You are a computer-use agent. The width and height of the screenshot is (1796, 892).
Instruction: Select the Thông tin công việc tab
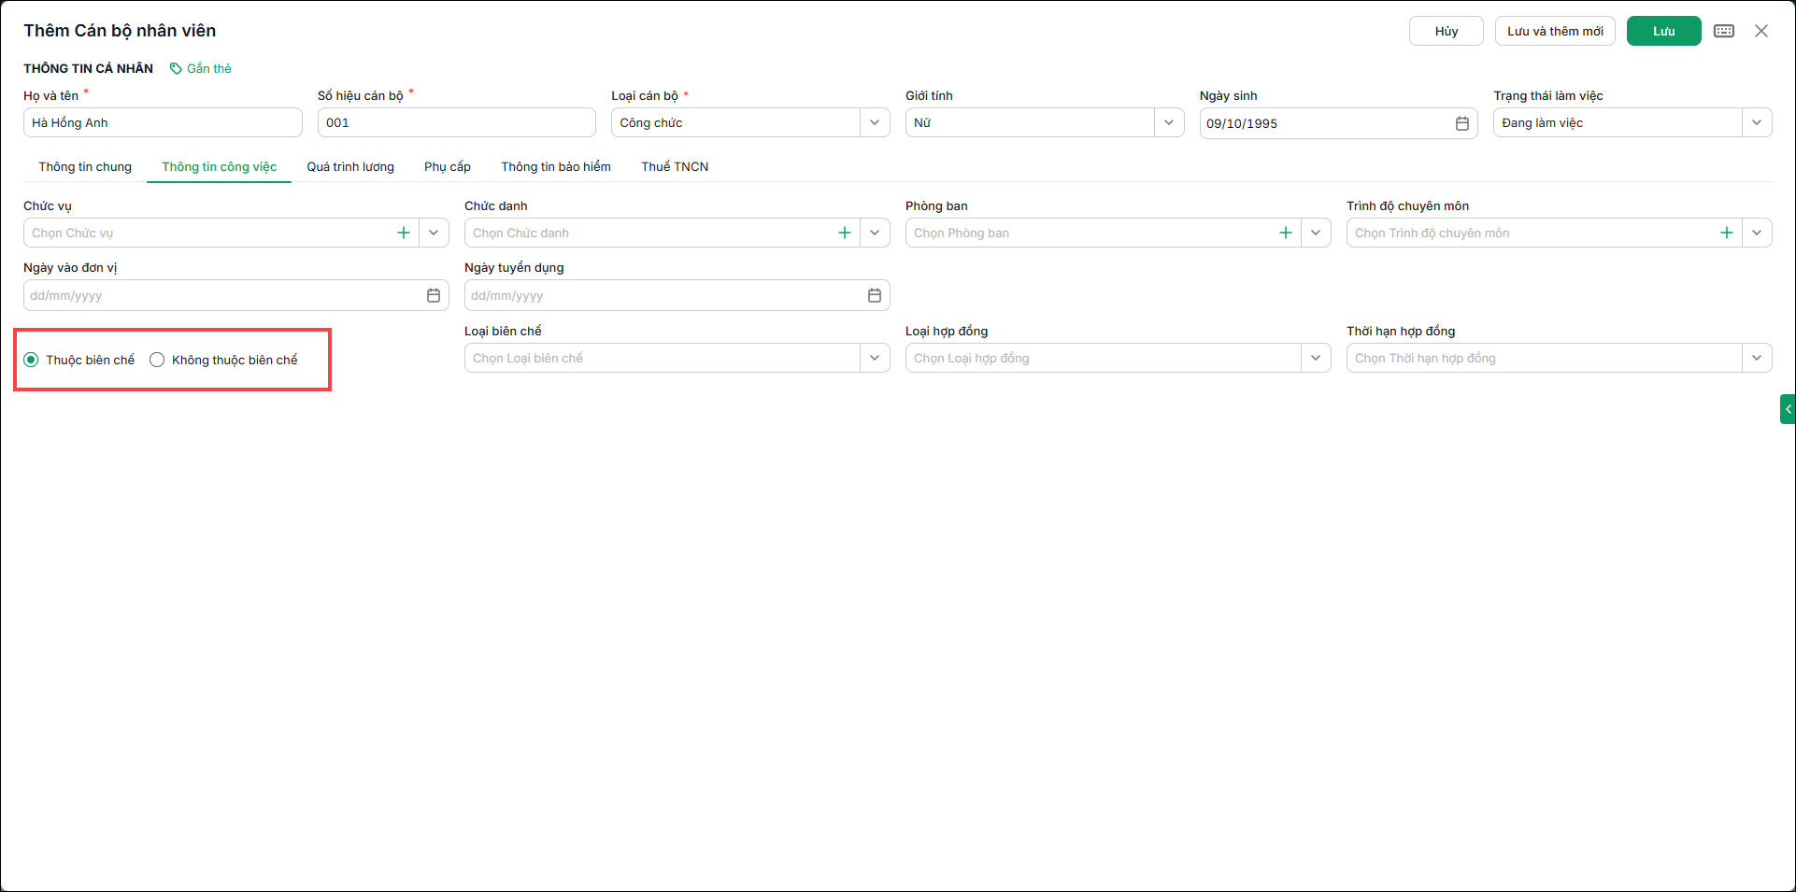220,166
